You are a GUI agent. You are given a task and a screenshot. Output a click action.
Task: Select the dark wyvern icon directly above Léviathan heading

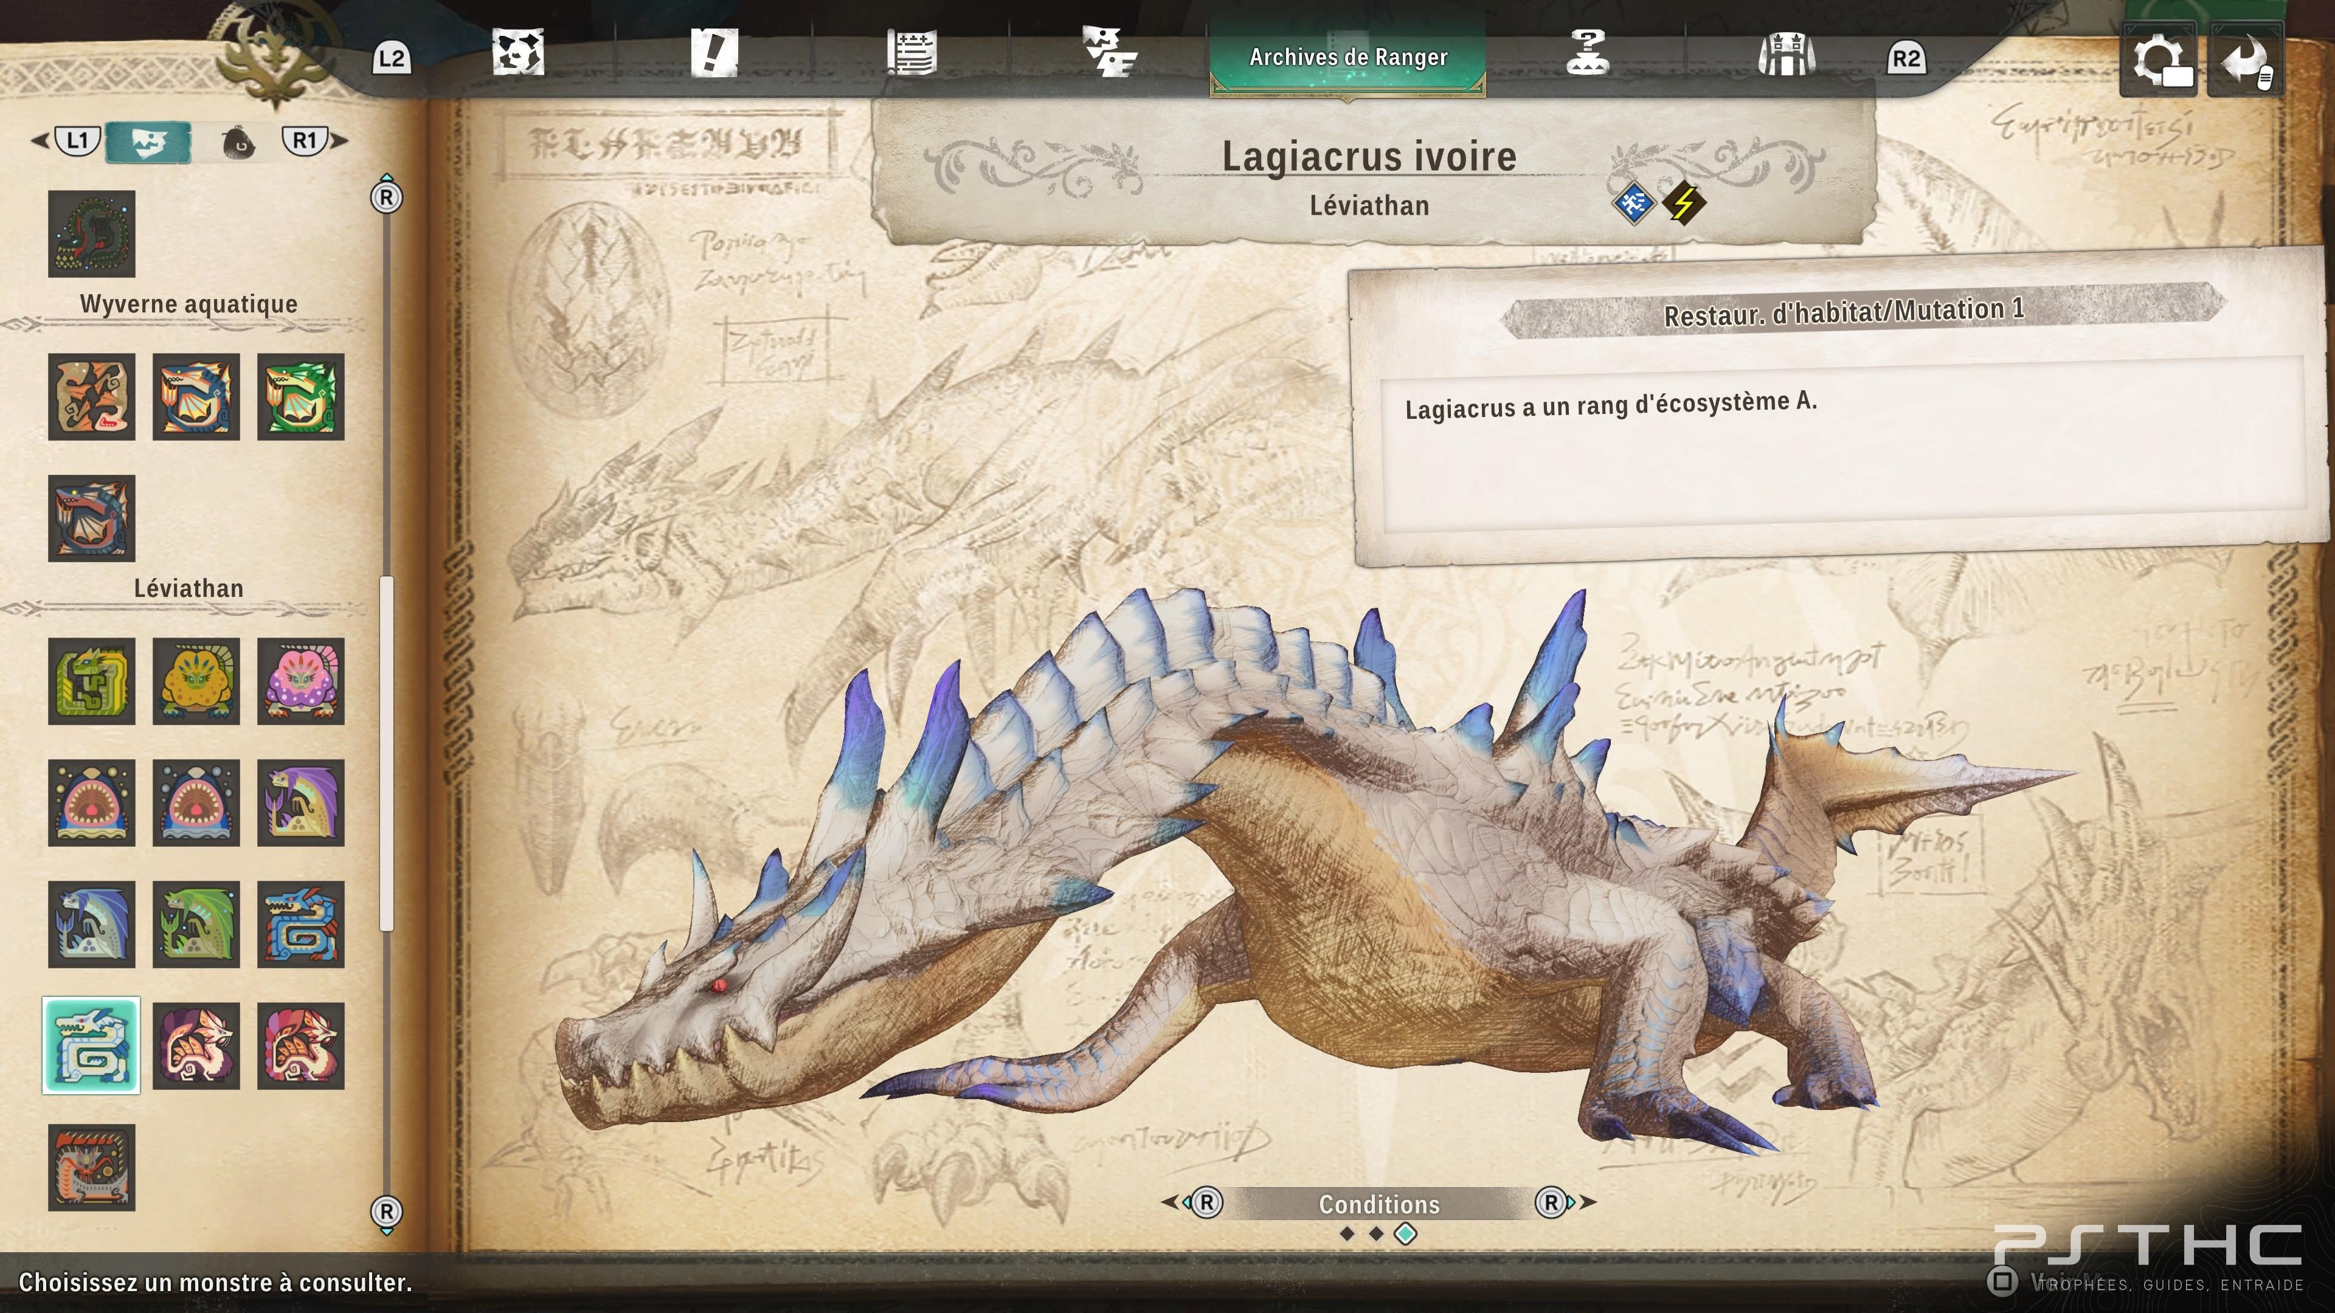tap(92, 519)
